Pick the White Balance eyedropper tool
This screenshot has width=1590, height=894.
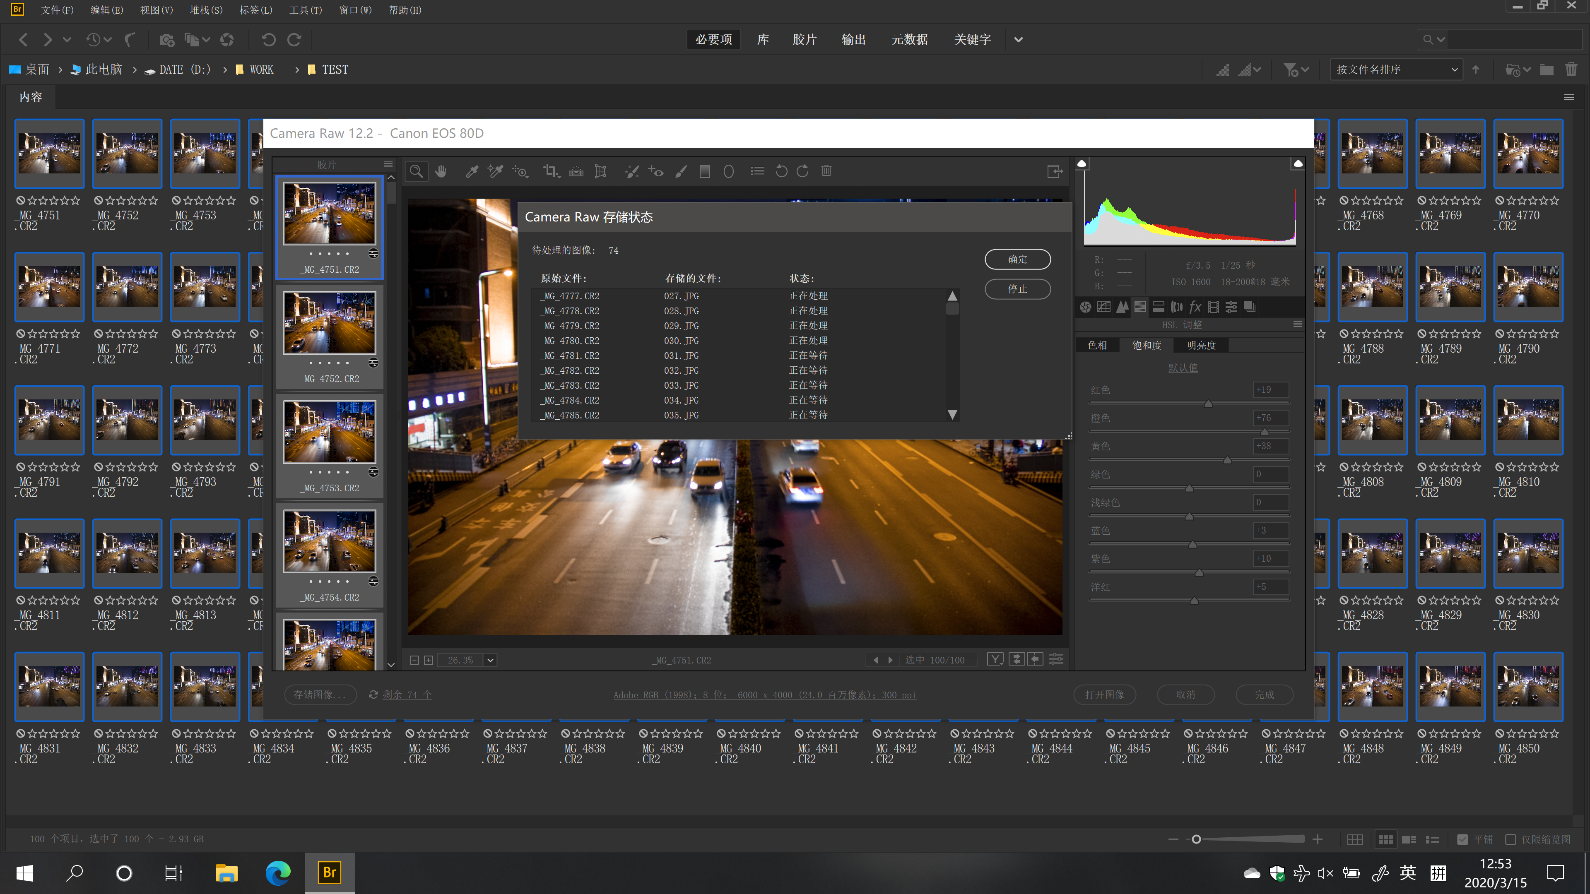[472, 171]
